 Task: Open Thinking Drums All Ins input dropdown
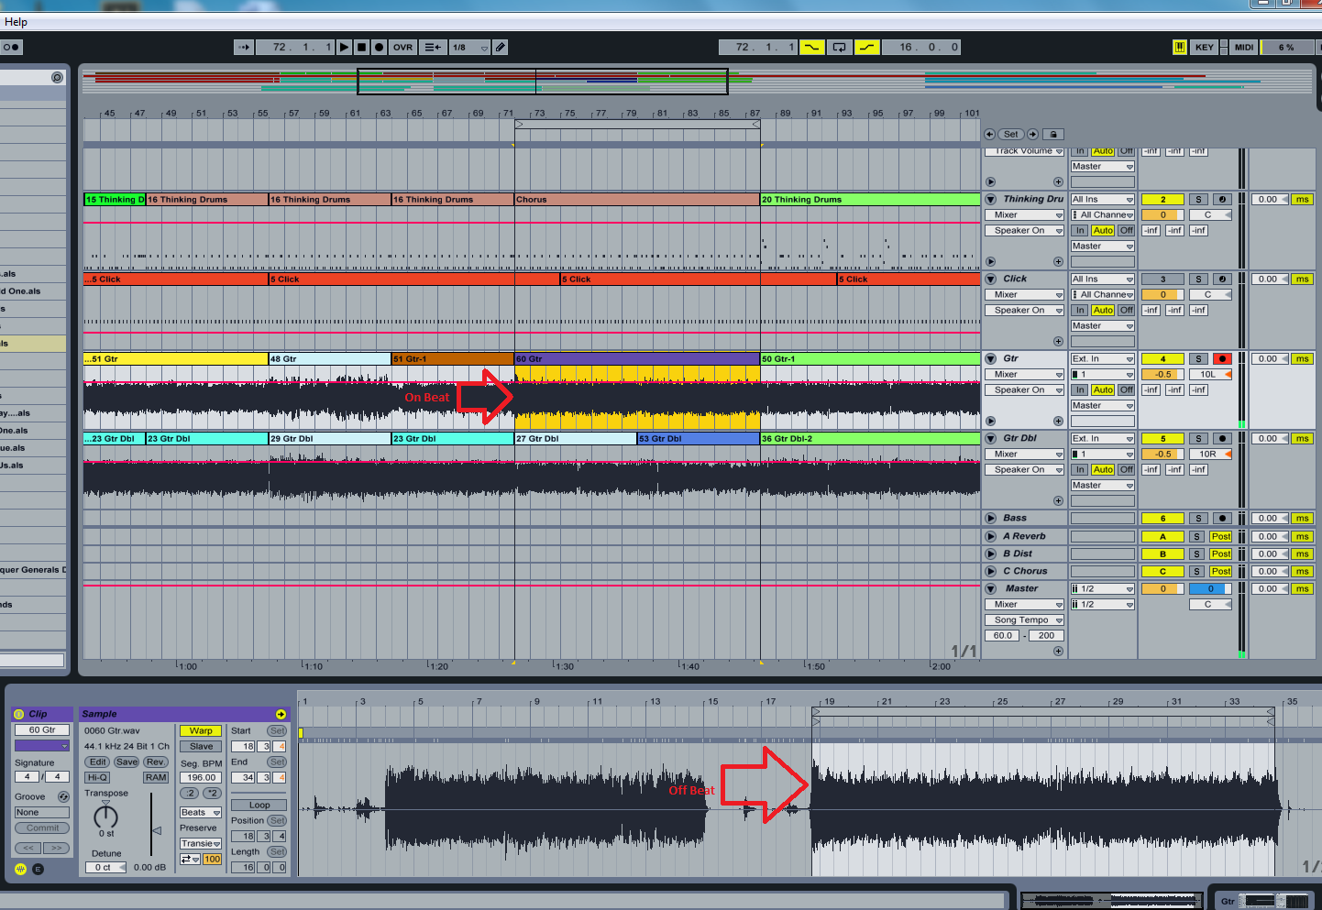click(x=1103, y=199)
